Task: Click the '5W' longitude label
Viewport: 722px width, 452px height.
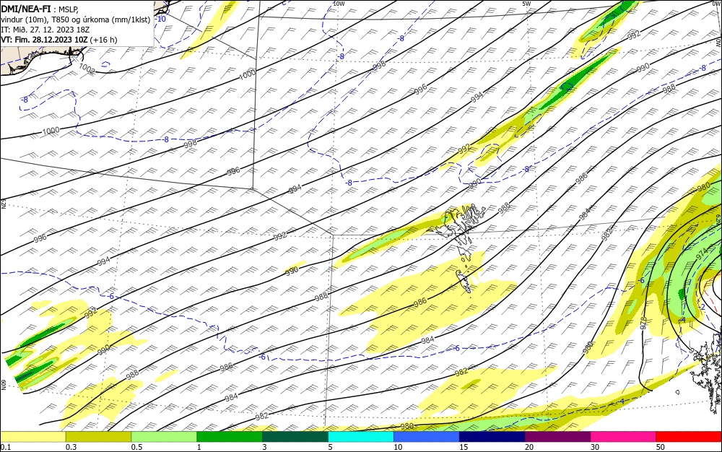Action: [526, 4]
